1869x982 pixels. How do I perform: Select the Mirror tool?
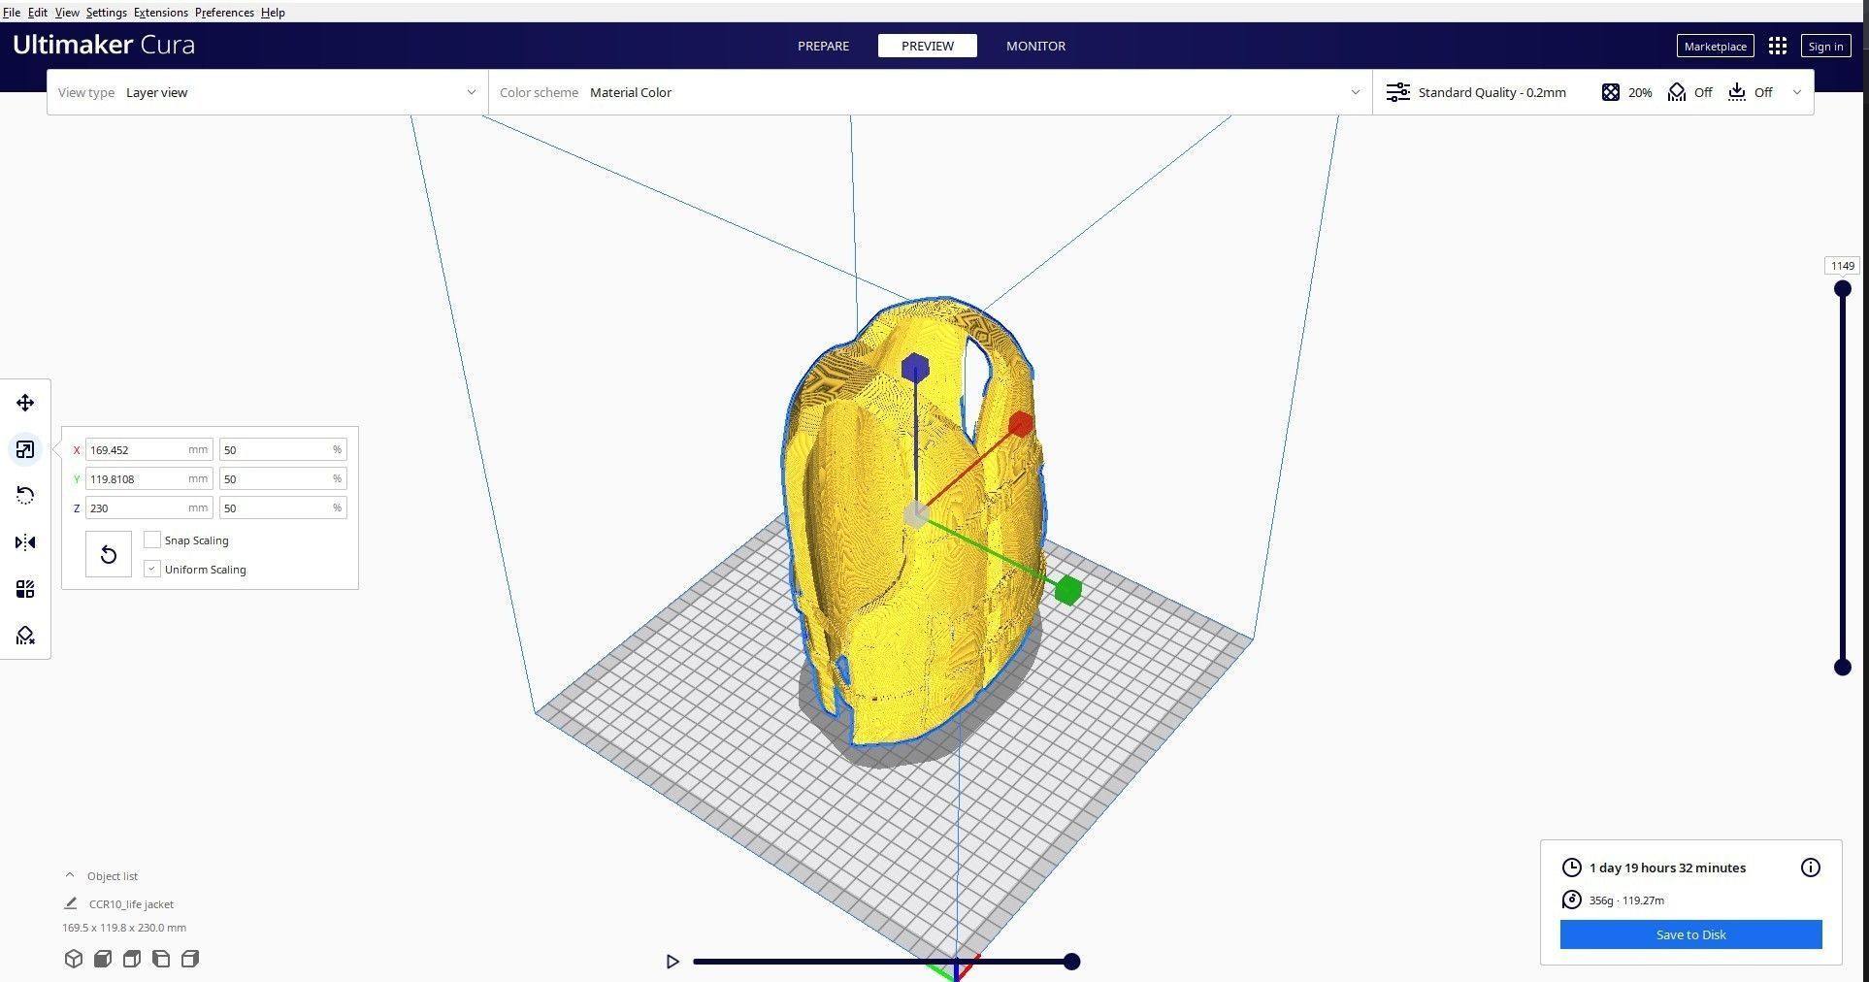pyautogui.click(x=25, y=542)
